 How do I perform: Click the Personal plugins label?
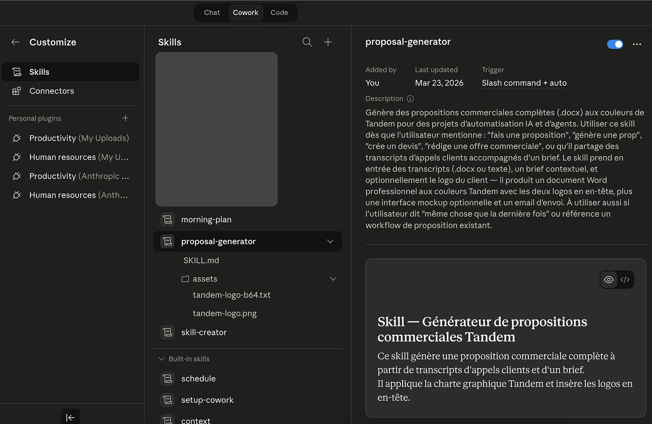pos(35,118)
